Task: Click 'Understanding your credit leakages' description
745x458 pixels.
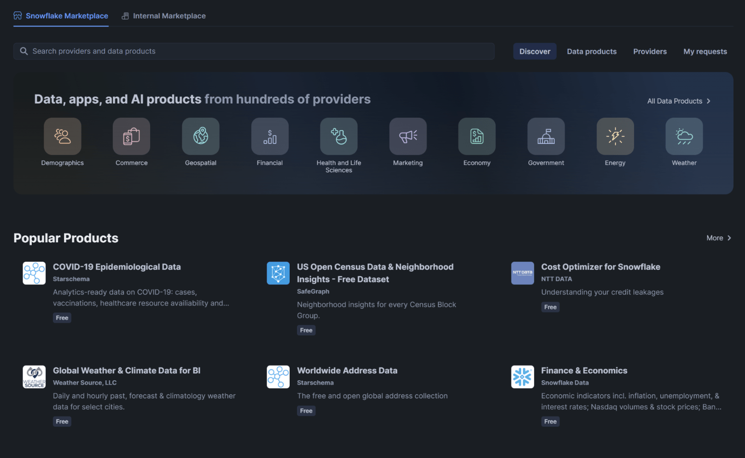Action: coord(602,292)
